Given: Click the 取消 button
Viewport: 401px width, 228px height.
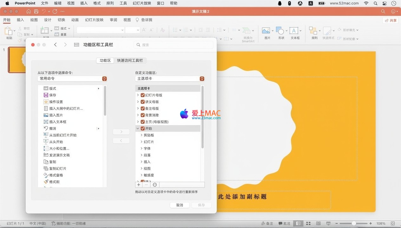Looking at the screenshot, I should coord(180,205).
